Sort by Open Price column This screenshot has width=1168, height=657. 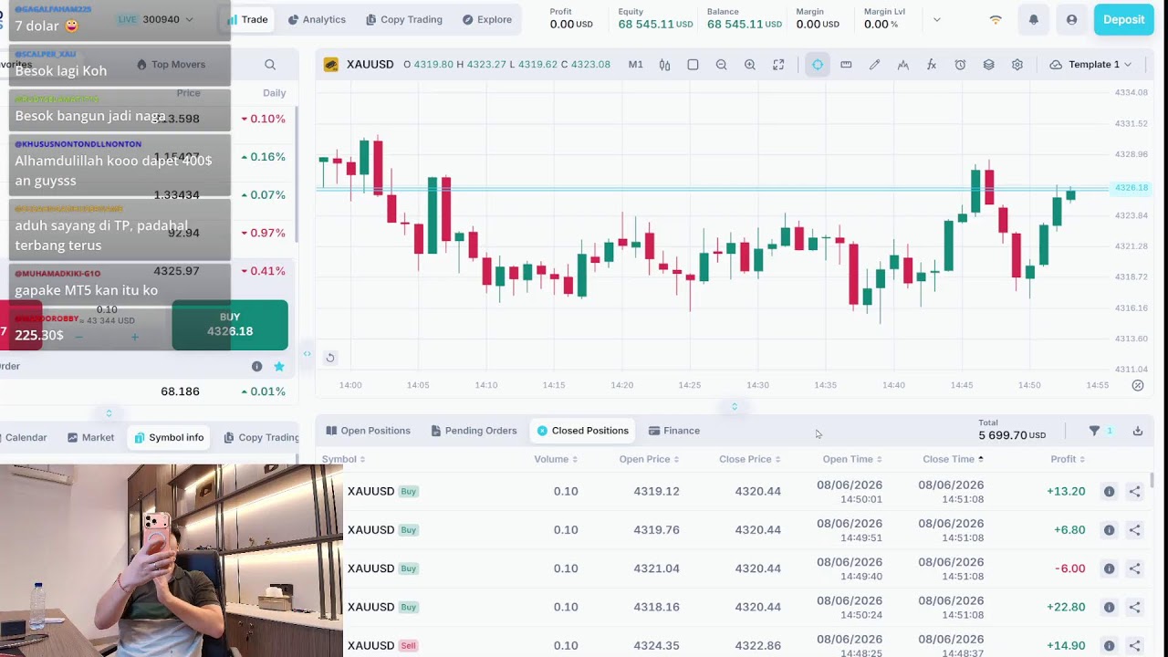coord(649,459)
